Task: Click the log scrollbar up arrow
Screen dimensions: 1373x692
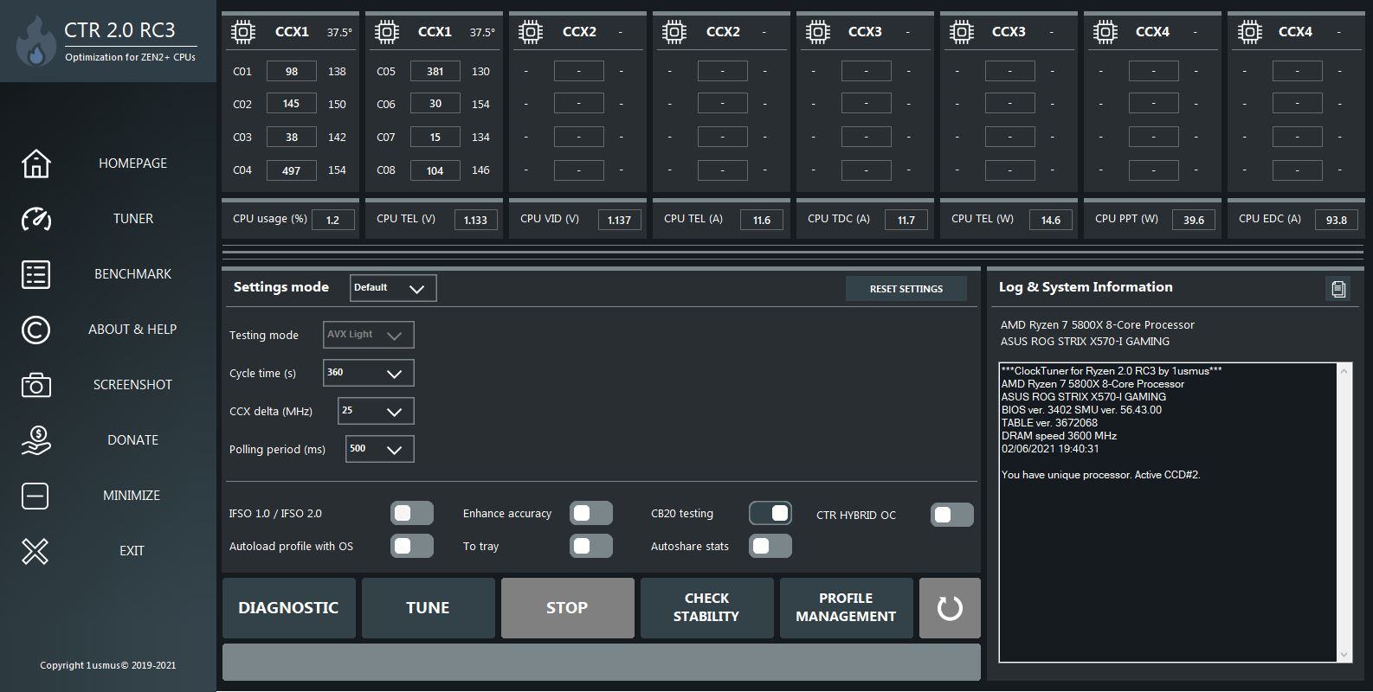Action: (1344, 371)
